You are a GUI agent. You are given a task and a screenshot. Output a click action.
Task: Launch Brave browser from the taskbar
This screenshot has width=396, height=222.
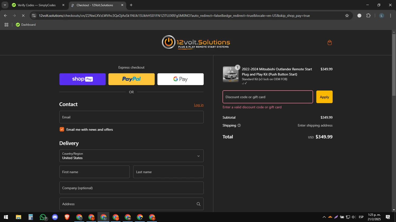click(x=67, y=217)
